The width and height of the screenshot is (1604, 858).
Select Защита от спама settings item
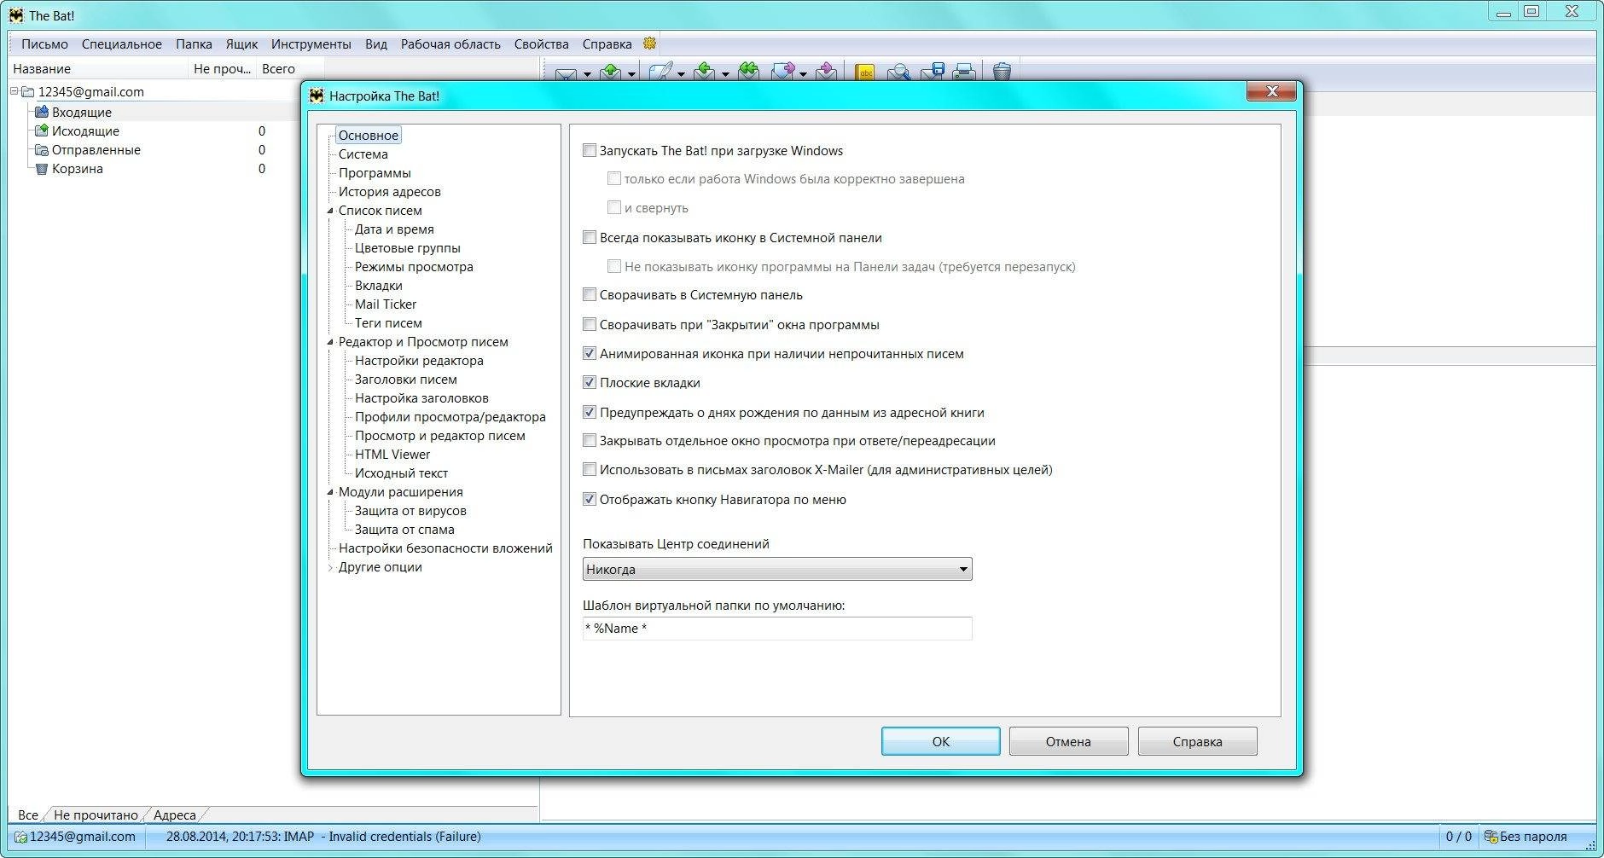pos(404,530)
